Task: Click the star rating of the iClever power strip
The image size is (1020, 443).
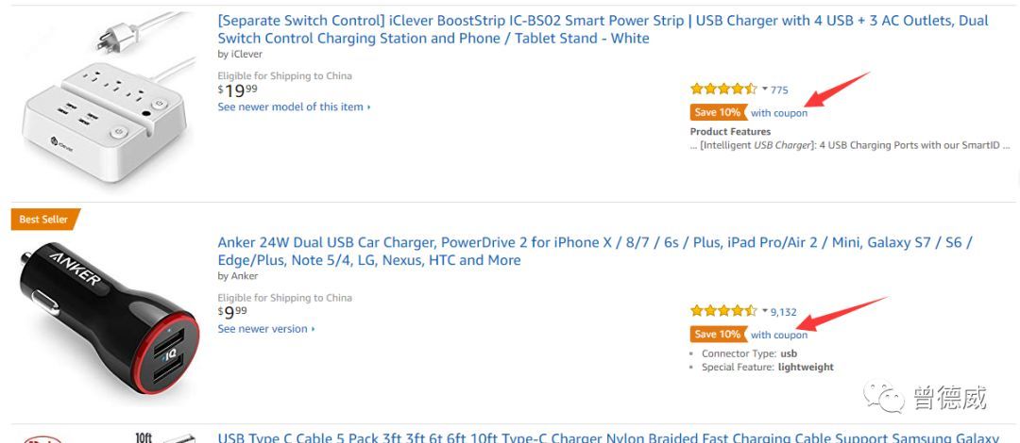Action: [x=723, y=89]
